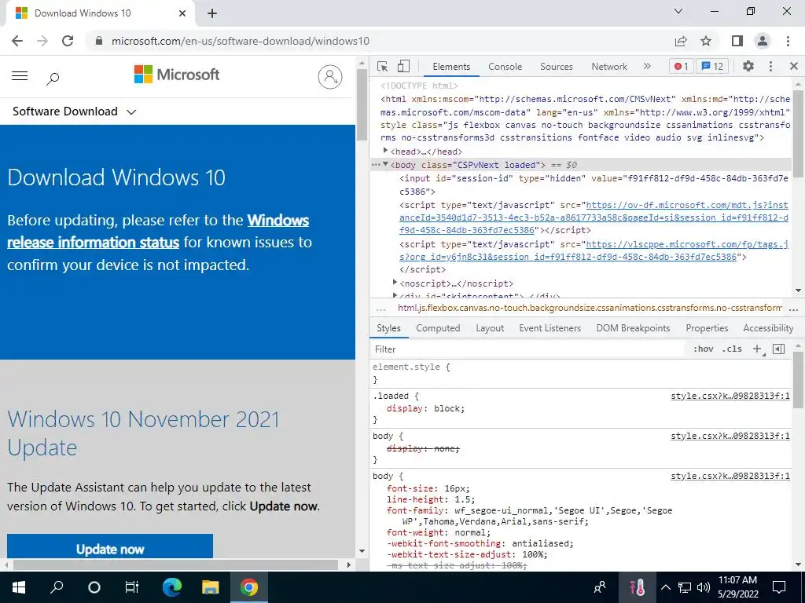Viewport: 805px width, 603px height.
Task: Click the page horizontal scrollbar thumb
Action: point(175,565)
